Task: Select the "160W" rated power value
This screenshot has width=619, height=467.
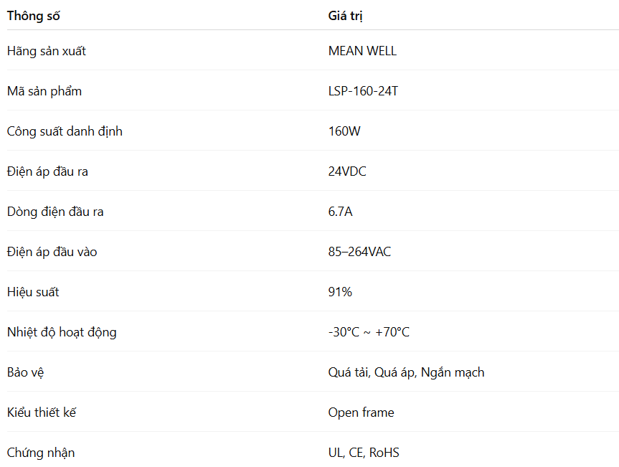Action: [x=345, y=131]
